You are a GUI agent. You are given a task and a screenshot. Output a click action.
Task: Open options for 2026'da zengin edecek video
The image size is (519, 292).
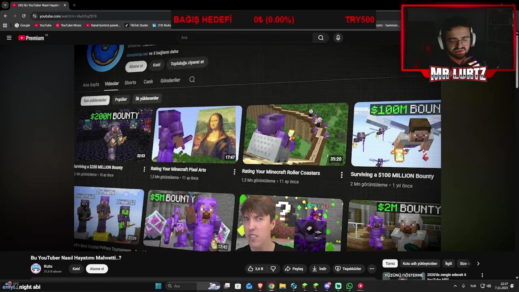482,275
